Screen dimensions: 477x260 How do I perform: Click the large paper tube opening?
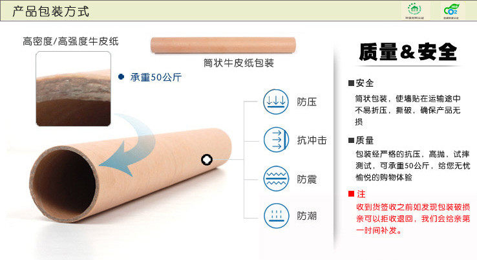tap(64, 182)
